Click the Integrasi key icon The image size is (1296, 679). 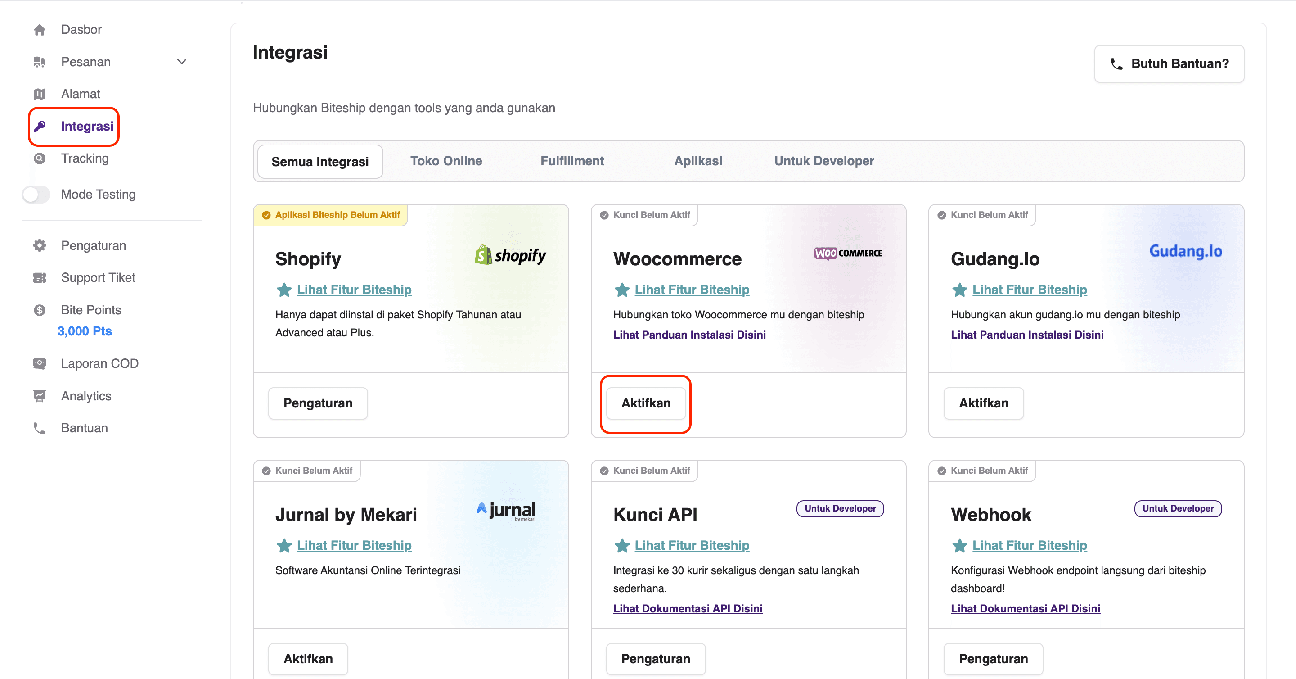(39, 127)
